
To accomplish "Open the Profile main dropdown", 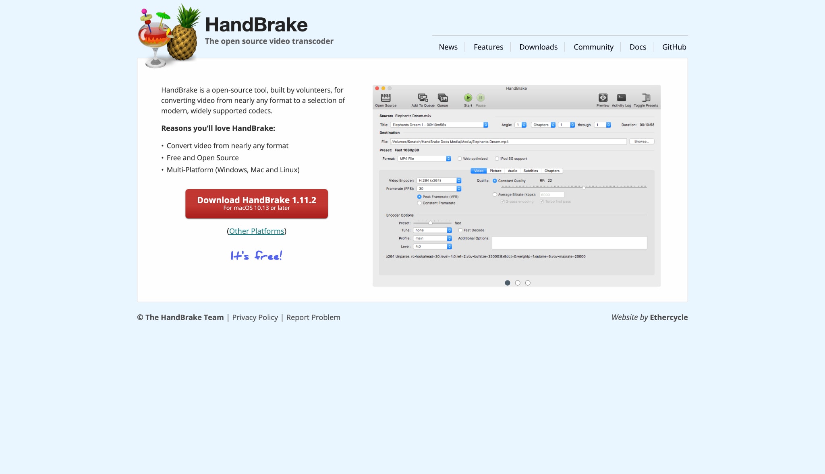I will coord(432,238).
